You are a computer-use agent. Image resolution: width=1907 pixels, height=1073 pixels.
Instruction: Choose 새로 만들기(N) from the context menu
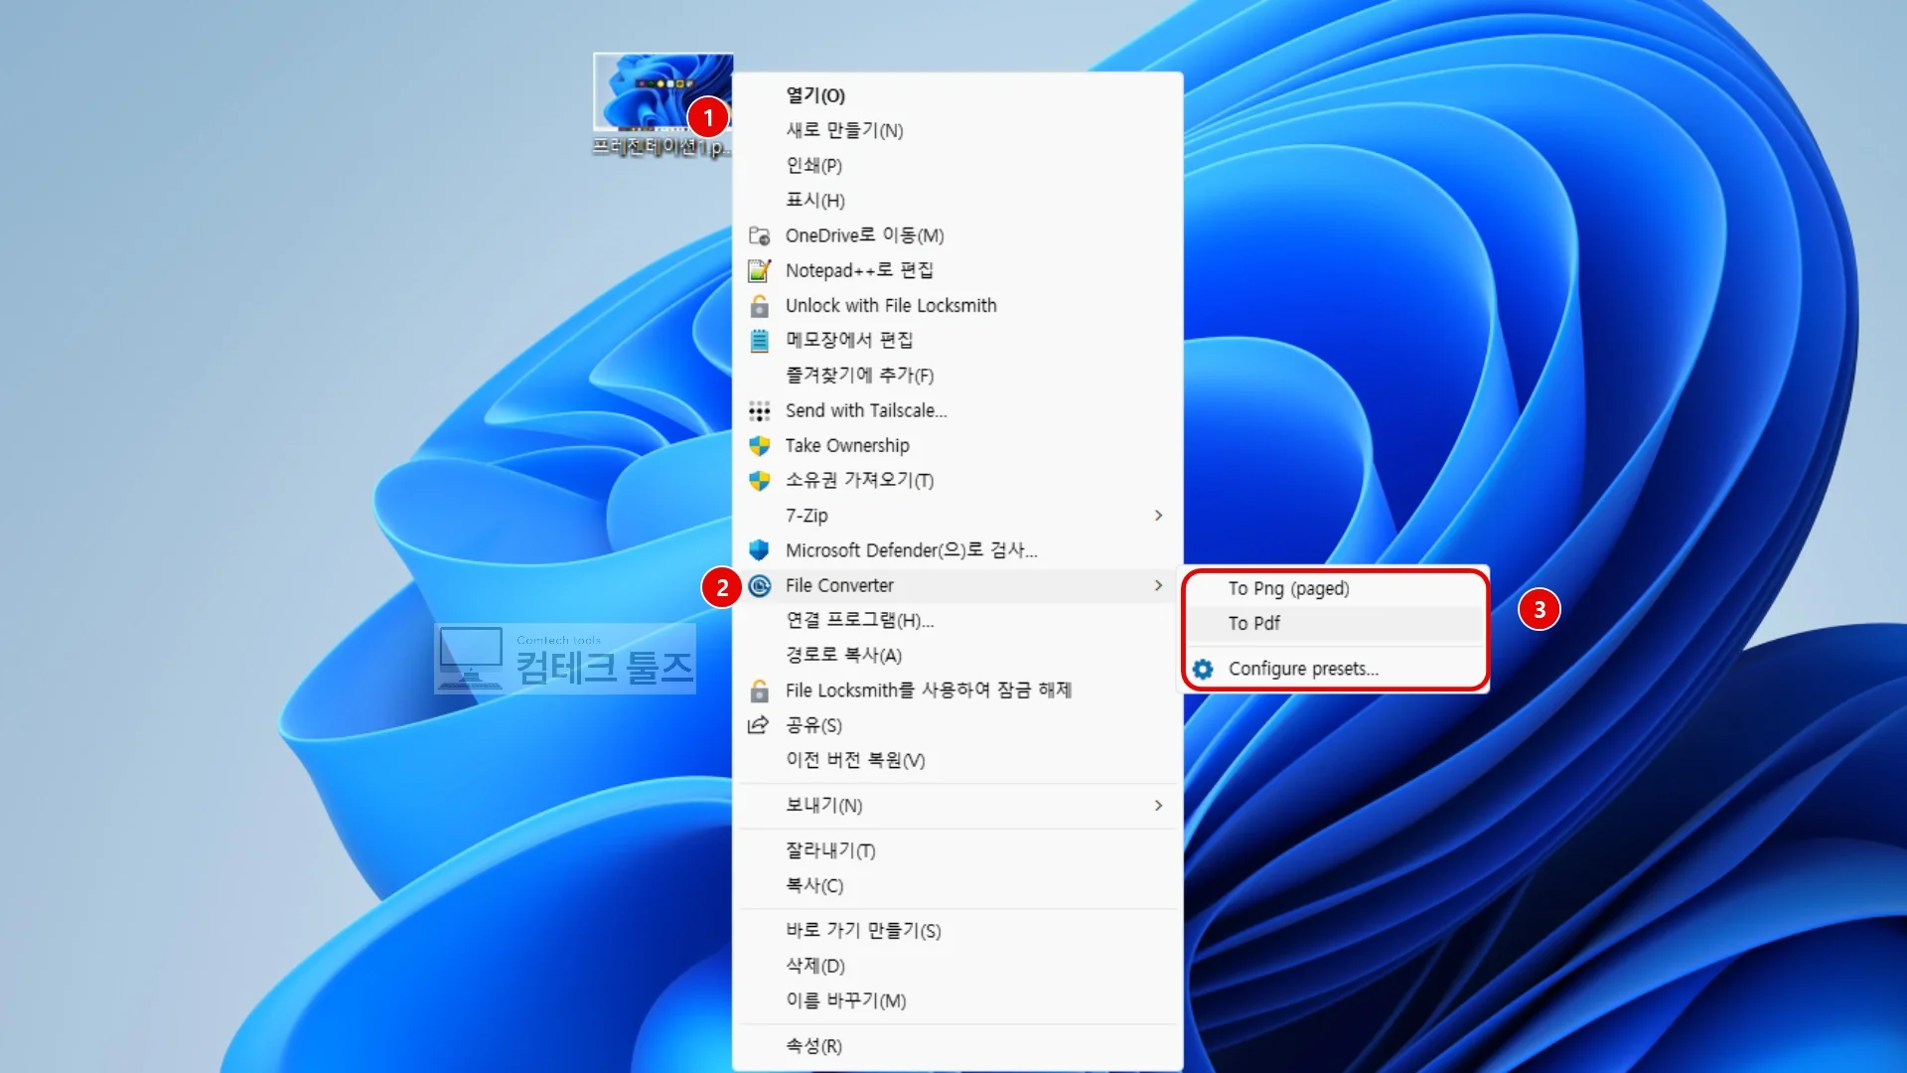957,130
